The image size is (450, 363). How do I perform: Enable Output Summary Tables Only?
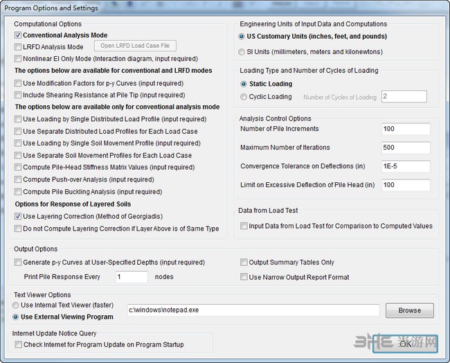[x=244, y=263]
